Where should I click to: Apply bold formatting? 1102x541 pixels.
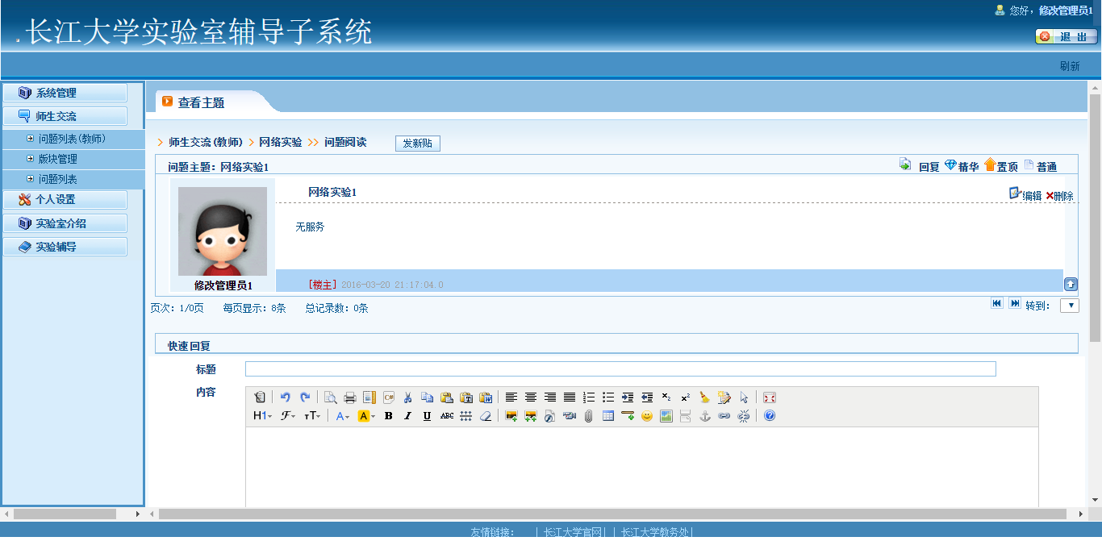pyautogui.click(x=388, y=416)
